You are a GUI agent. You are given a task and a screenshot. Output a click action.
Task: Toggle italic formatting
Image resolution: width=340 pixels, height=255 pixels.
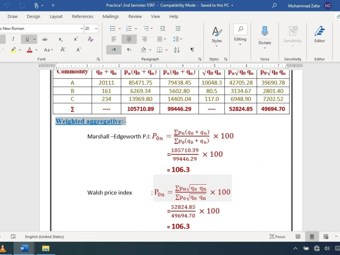pyautogui.click(x=13, y=39)
